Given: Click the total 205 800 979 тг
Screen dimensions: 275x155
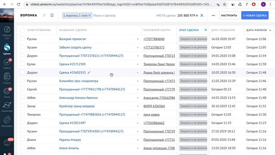Looking at the screenshot, I should point(188,15).
